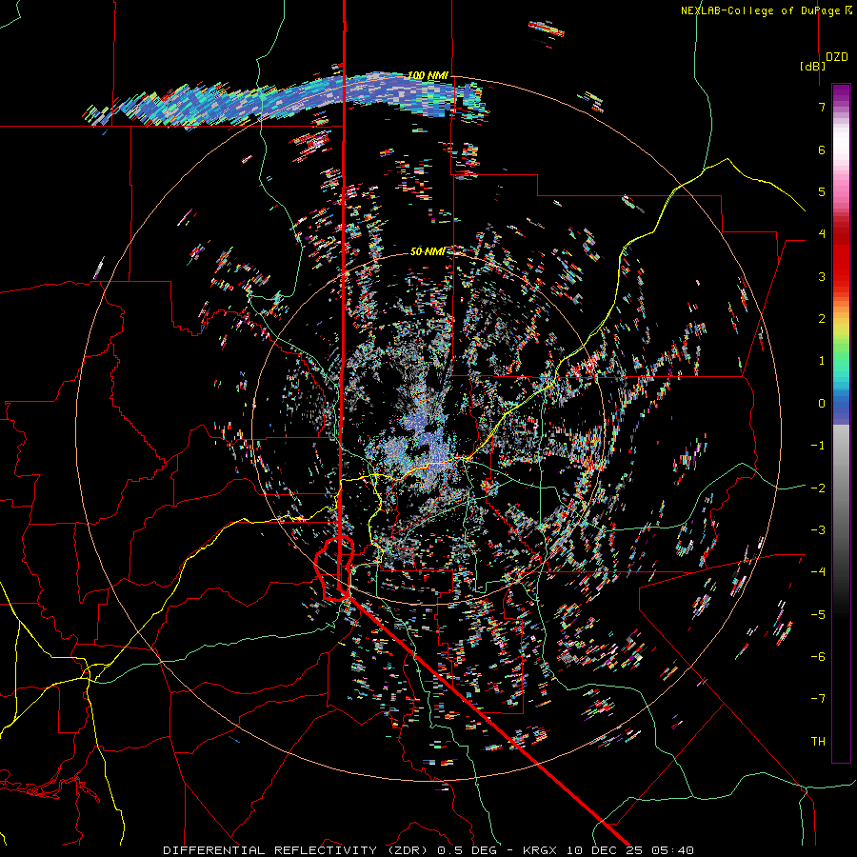Image resolution: width=857 pixels, height=857 pixels.
Task: Click the 50 NMI range ring label
Action: pos(428,251)
